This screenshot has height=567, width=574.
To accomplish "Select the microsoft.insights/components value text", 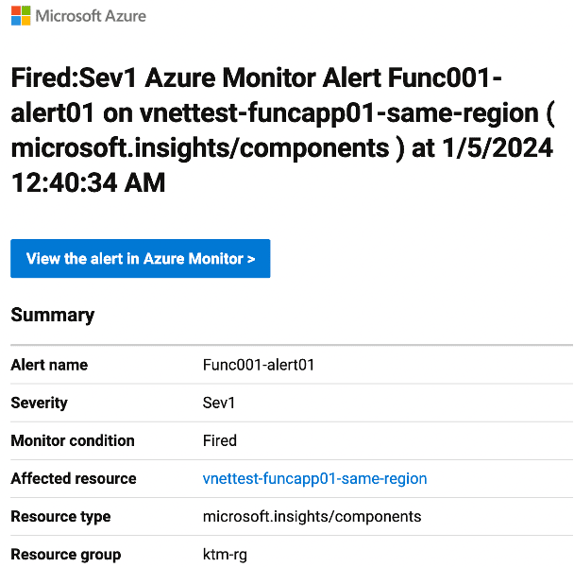I will click(312, 516).
